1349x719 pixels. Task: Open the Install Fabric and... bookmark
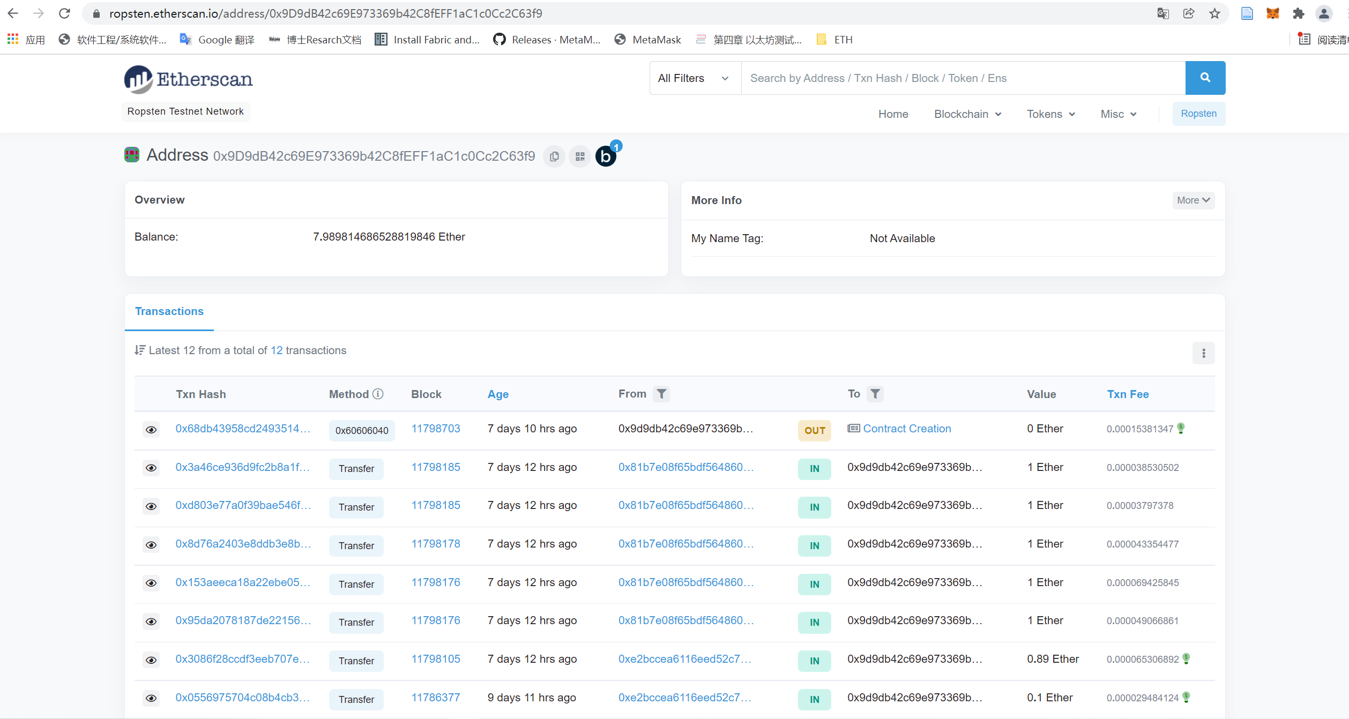coord(427,40)
